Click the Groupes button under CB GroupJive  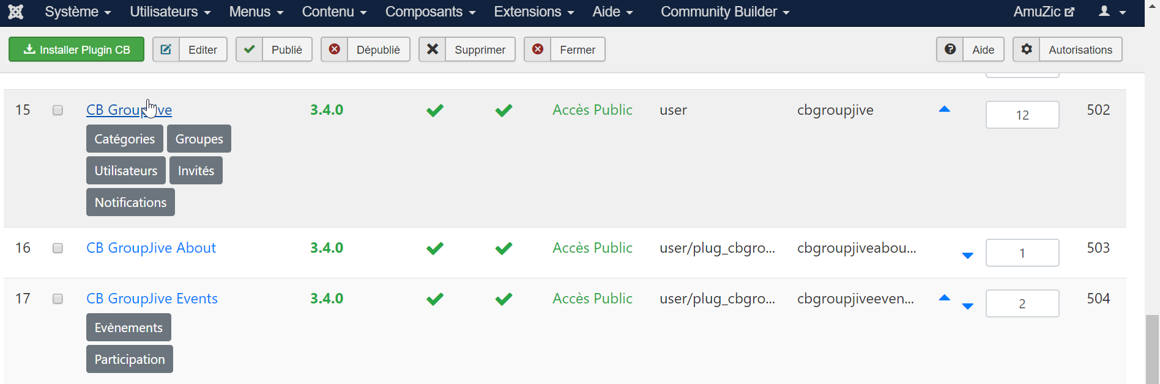(x=199, y=139)
